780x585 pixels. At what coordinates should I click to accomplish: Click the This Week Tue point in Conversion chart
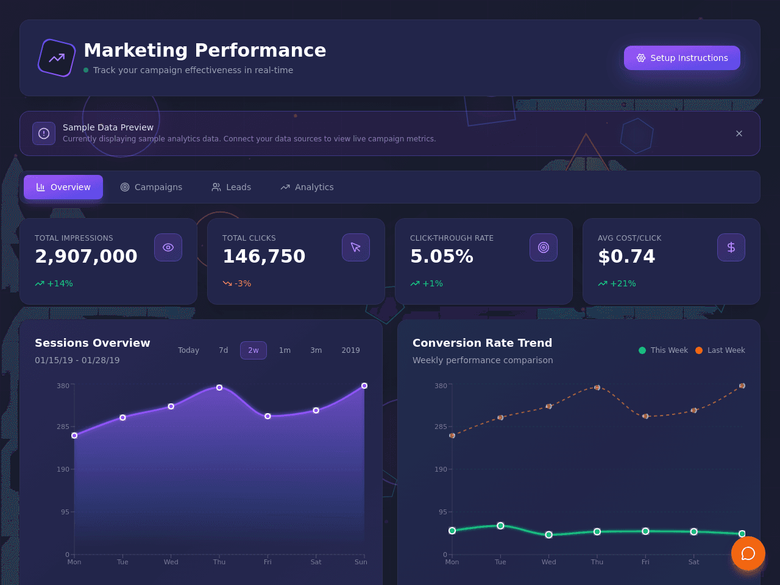tap(500, 526)
